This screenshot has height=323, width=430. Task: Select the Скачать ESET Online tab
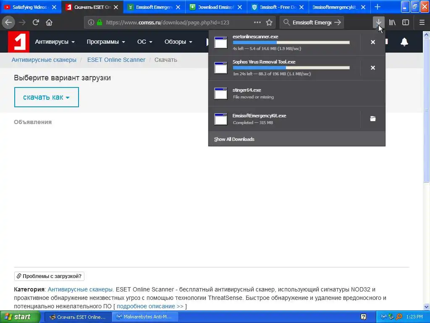[x=89, y=7]
